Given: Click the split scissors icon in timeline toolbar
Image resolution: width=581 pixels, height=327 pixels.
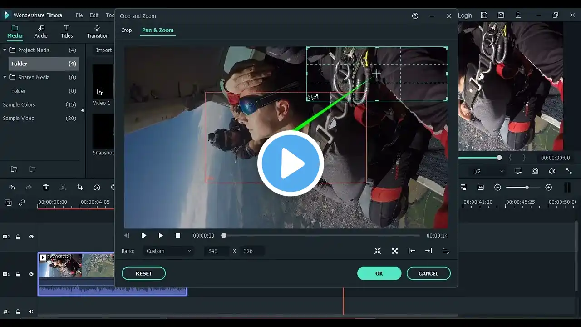Looking at the screenshot, I should pos(63,188).
